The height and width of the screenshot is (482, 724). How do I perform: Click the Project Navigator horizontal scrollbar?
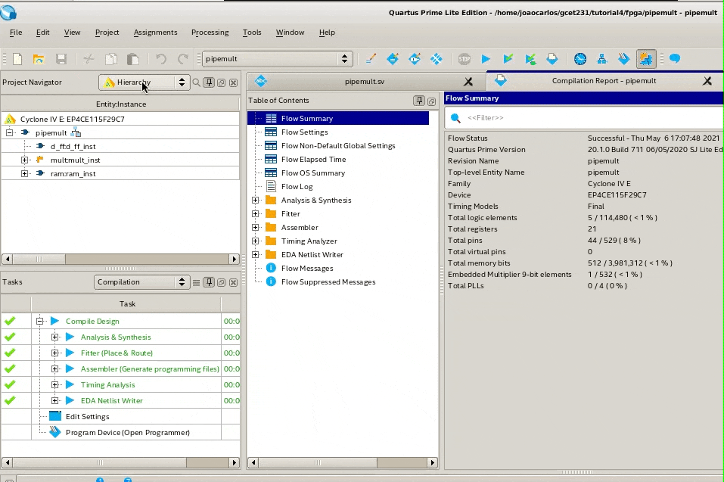120,259
